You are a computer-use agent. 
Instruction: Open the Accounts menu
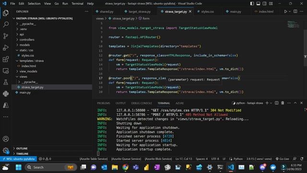click(x=6, y=139)
